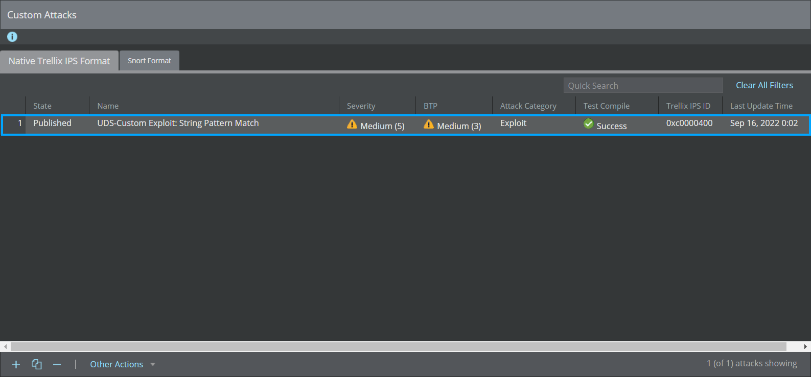Clone the selected attack with copy icon
Image resolution: width=811 pixels, height=377 pixels.
click(37, 364)
